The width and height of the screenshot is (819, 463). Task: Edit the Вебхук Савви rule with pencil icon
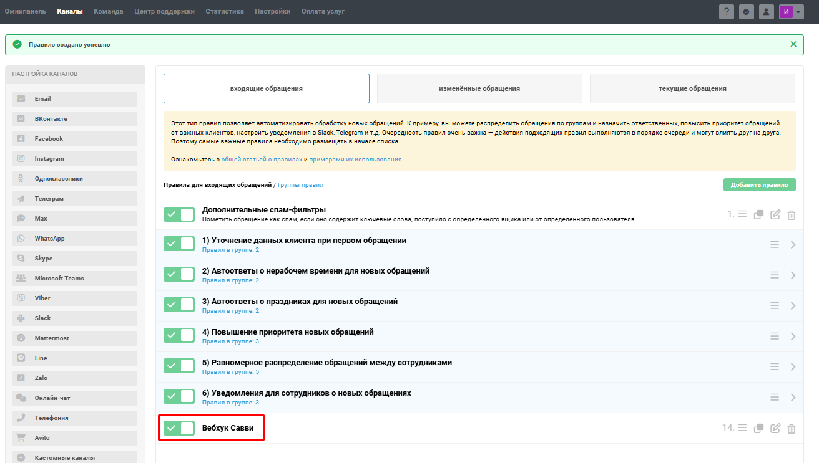tap(775, 428)
